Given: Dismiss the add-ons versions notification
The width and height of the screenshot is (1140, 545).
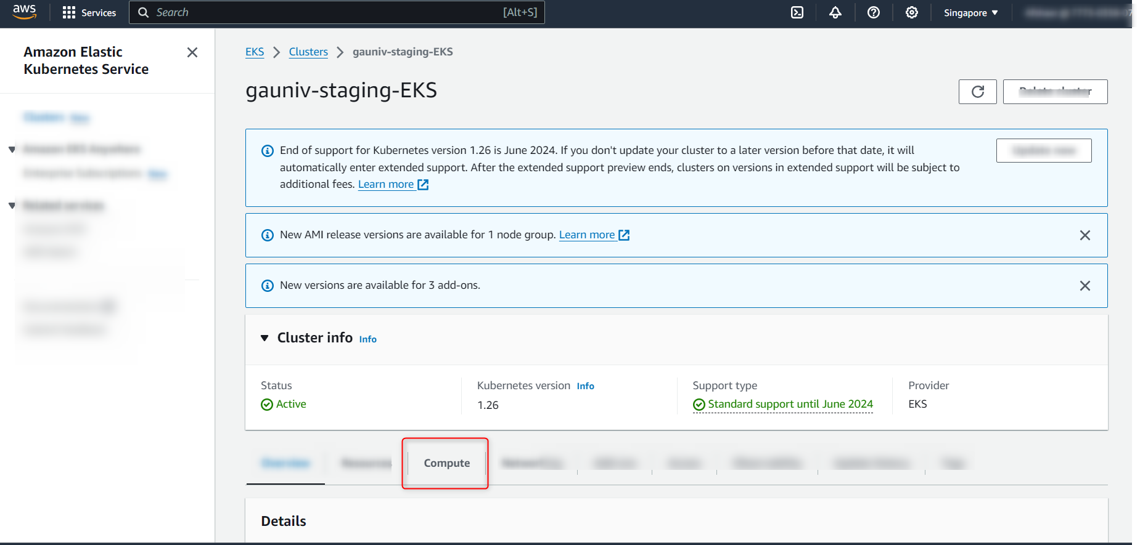Looking at the screenshot, I should click(1085, 286).
